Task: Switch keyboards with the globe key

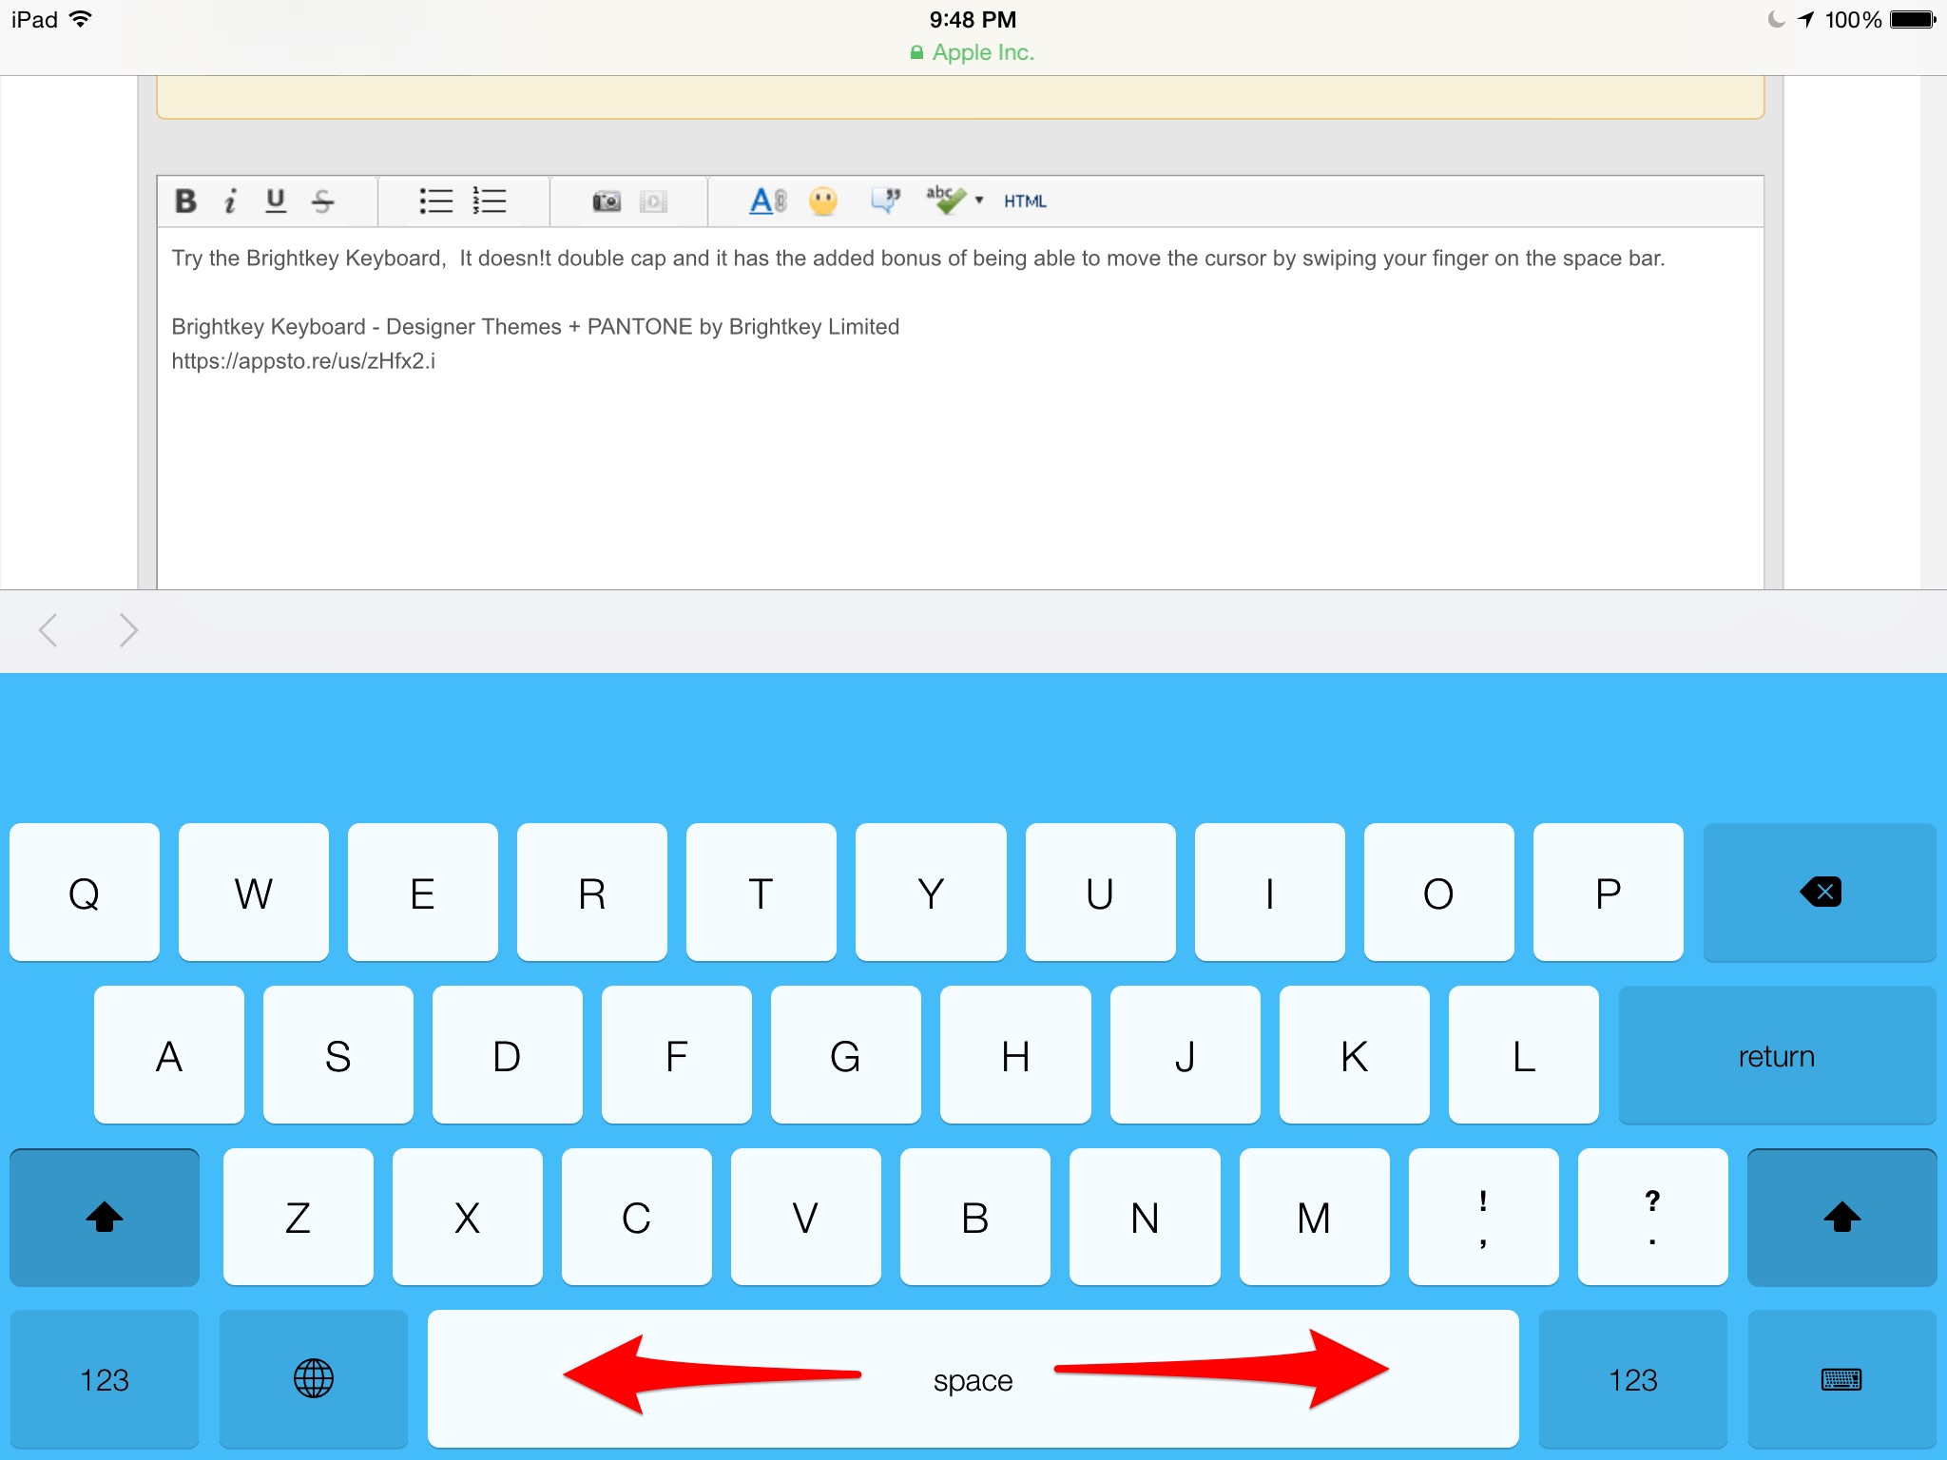Action: pos(314,1378)
